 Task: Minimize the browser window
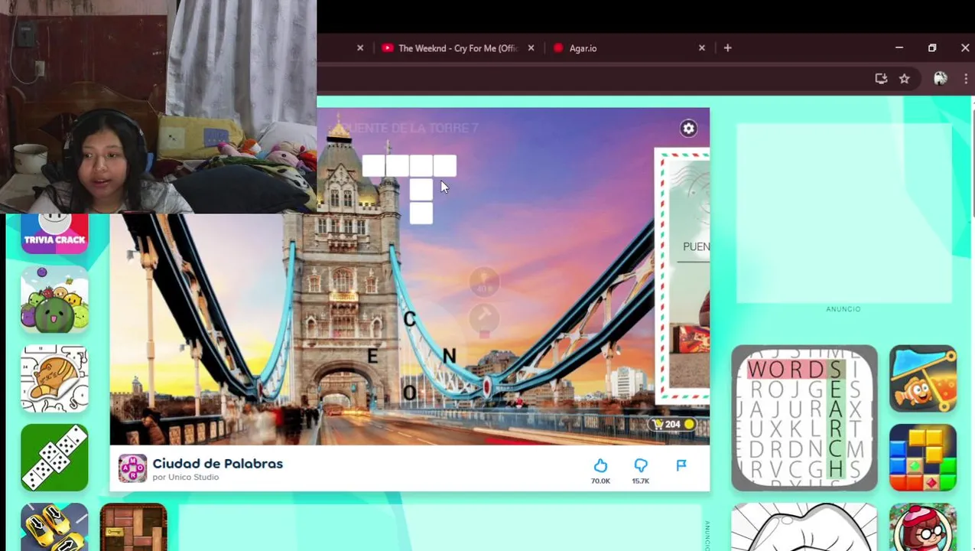pos(899,48)
